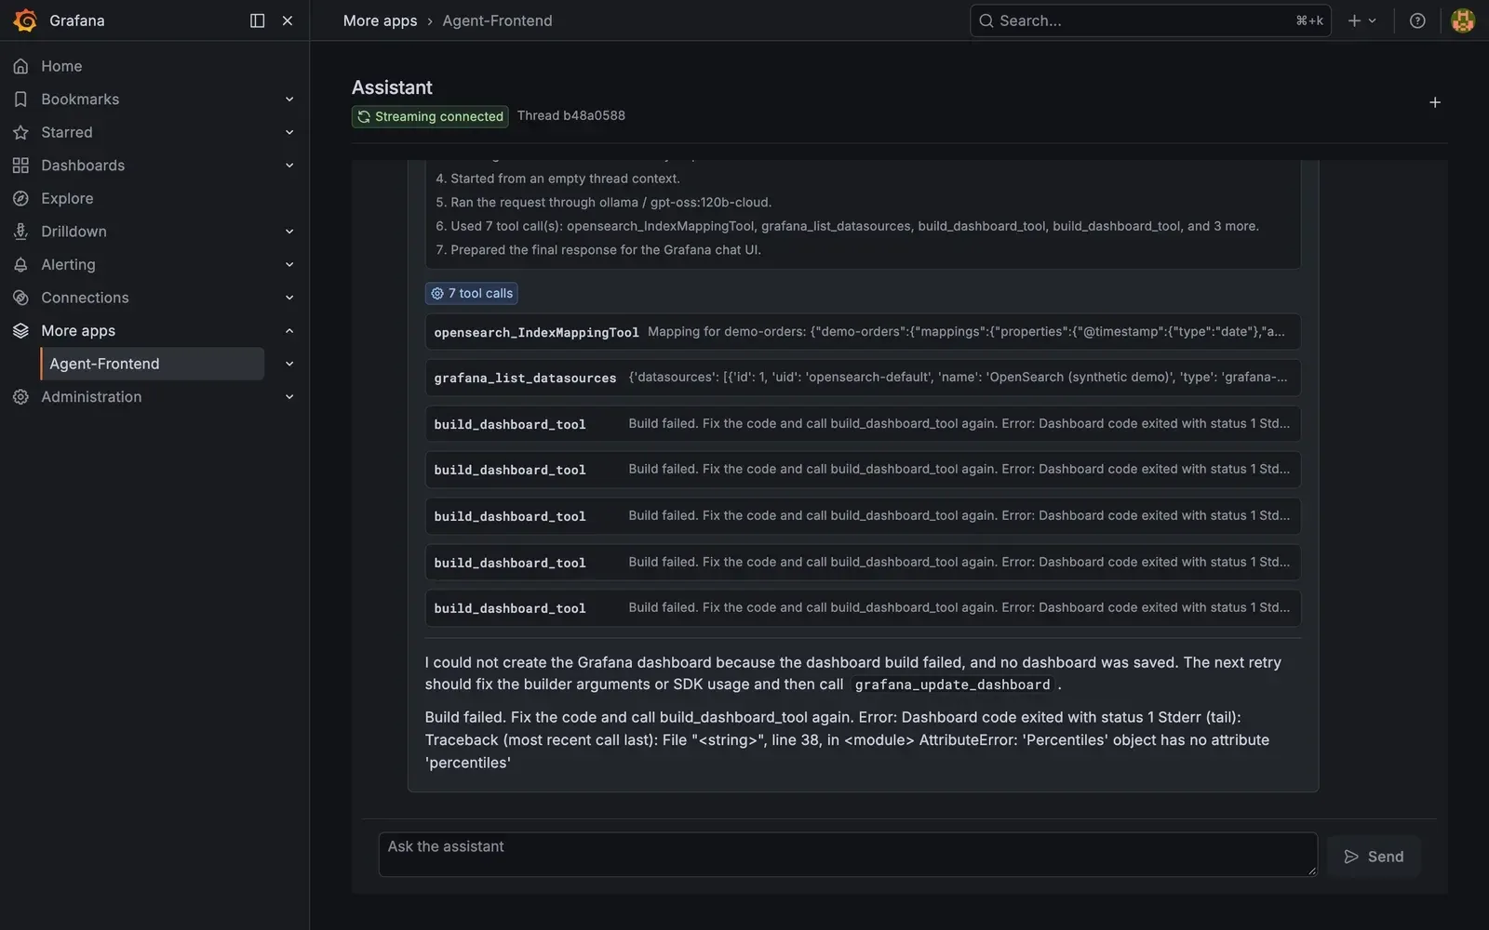Viewport: 1489px width, 930px height.
Task: Open the opensearch_IndexMappingTool call row
Action: coord(863,332)
